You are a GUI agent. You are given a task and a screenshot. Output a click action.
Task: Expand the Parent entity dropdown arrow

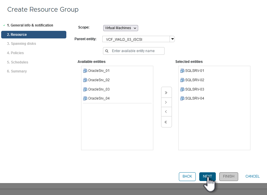[172, 39]
